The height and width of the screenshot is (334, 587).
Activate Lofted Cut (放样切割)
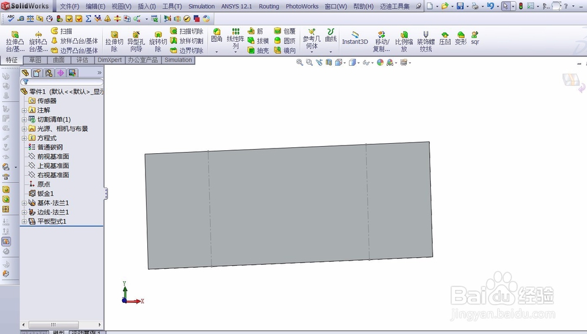(x=187, y=41)
